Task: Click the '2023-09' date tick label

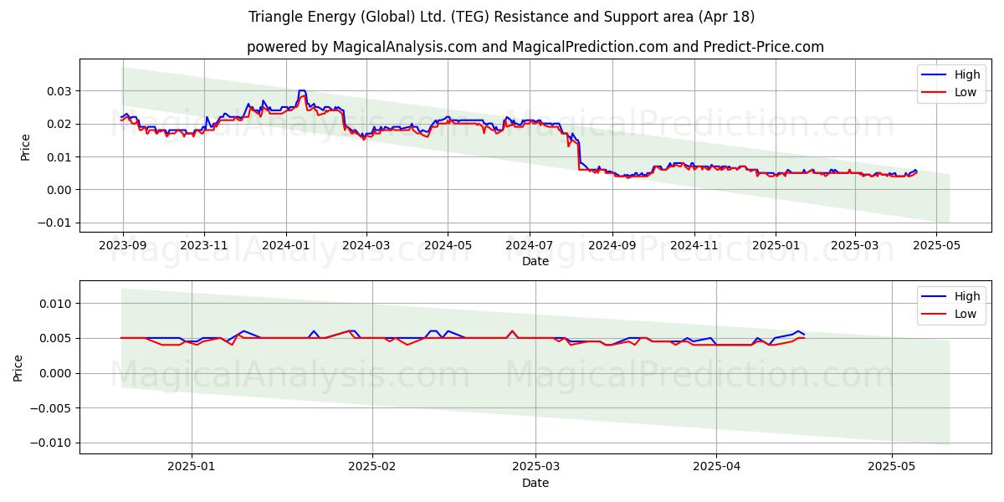Action: (123, 246)
